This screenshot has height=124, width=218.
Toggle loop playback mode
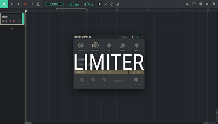tap(32, 4)
